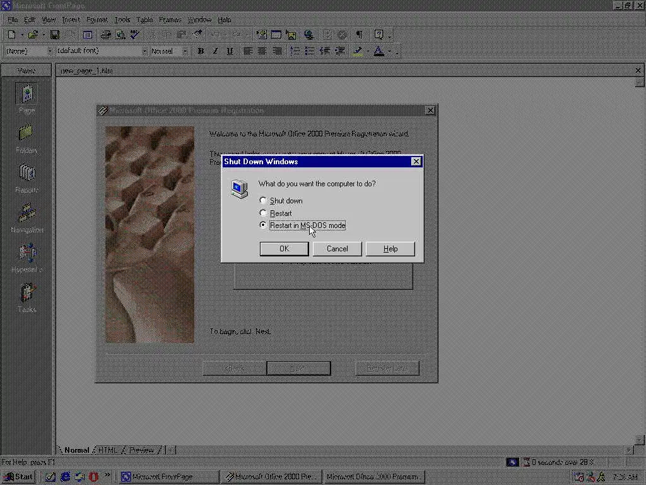Viewport: 646px width, 485px height.
Task: Choose the Restart radio option
Action: [x=276, y=213]
